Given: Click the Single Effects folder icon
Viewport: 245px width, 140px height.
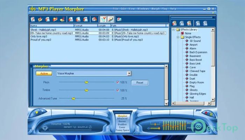Looking at the screenshot, I should [x=182, y=37].
